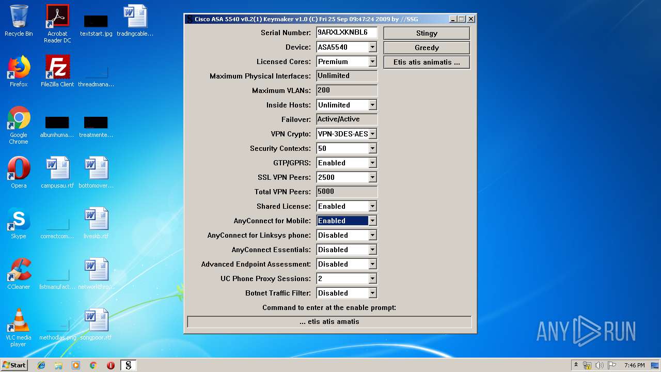Open the tradingcable Word document

tap(135, 21)
